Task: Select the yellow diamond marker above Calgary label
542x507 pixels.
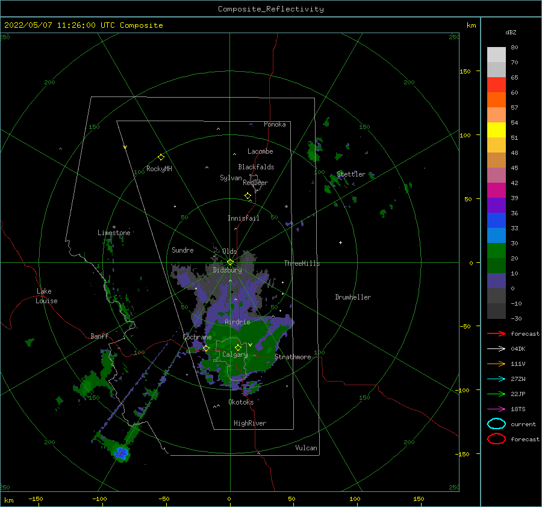Action: click(238, 347)
